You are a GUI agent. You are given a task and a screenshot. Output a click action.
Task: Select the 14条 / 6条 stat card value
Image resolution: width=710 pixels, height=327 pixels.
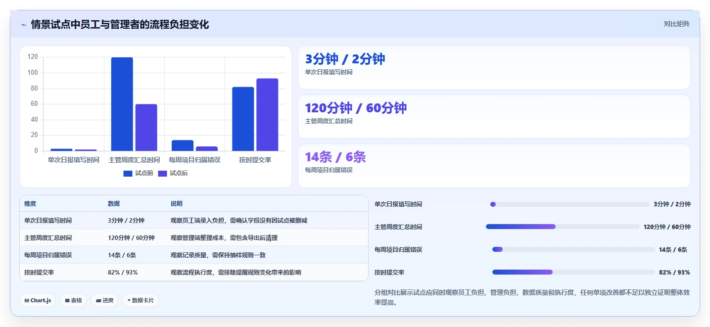[x=335, y=157]
